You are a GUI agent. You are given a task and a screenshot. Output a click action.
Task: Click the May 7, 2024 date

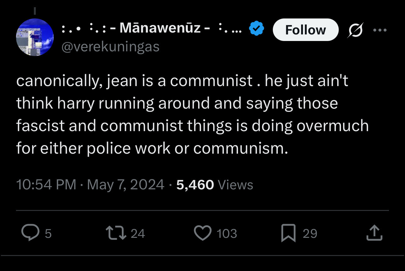click(126, 185)
